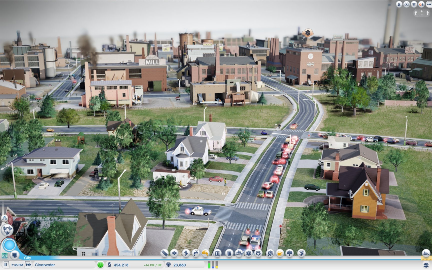Image resolution: width=432 pixels, height=270 pixels.
Task: Open the Fire services menu
Action: 239,253
